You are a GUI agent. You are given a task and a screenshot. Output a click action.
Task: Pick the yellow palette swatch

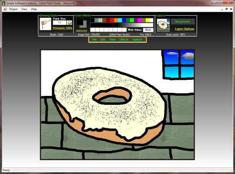pyautogui.click(x=148, y=20)
